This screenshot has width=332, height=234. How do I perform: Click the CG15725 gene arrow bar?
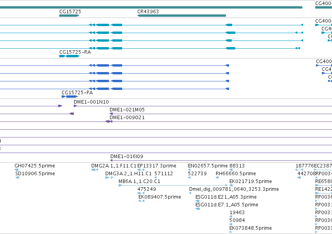69,16
